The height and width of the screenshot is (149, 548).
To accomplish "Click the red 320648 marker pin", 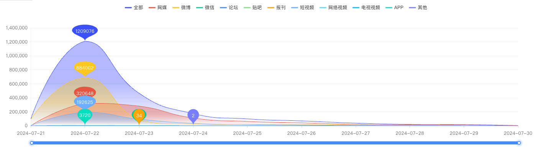I will [85, 93].
